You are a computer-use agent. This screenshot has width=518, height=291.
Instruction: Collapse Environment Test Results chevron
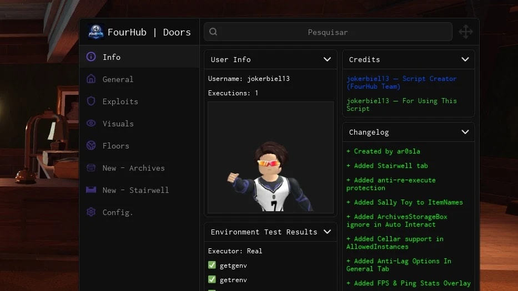click(x=327, y=232)
